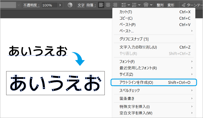Image resolution: width=203 pixels, height=118 pixels.
Task: Open the 箇条書き submenu
Action: tap(154, 99)
